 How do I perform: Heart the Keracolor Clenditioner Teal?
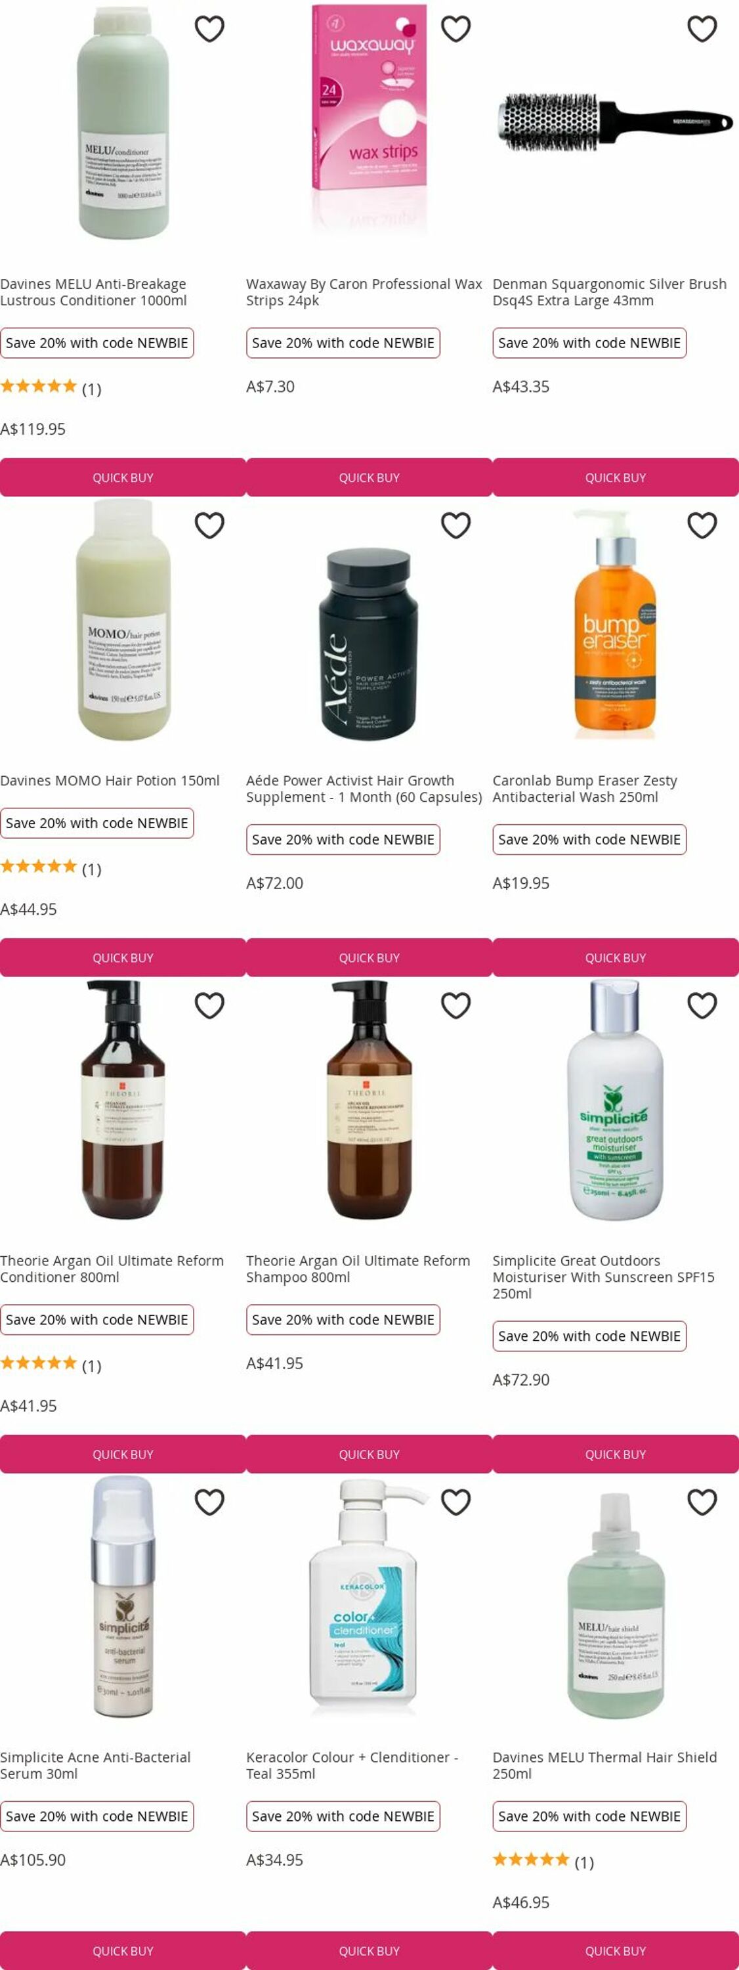[x=455, y=1502]
